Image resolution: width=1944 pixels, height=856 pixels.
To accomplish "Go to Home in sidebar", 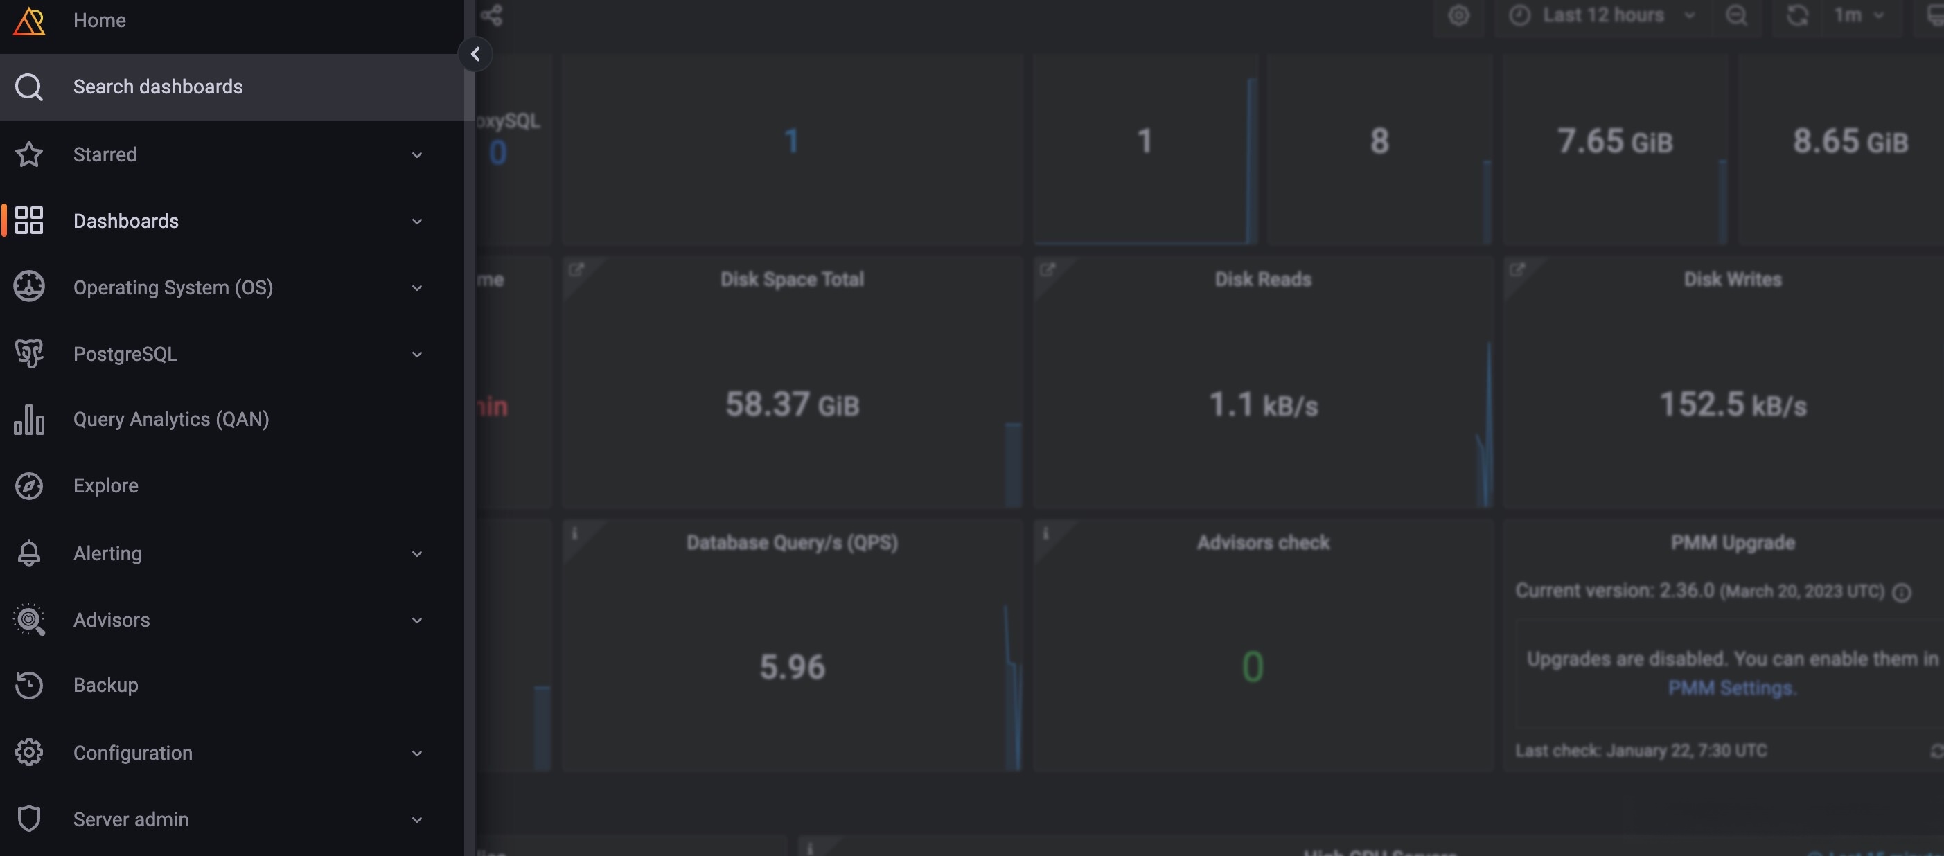I will point(100,20).
